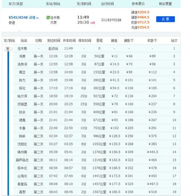Viewport: 181px width, 196px height.
Task: Select the 双城堡 station name
Action: pyautogui.click(x=22, y=104)
